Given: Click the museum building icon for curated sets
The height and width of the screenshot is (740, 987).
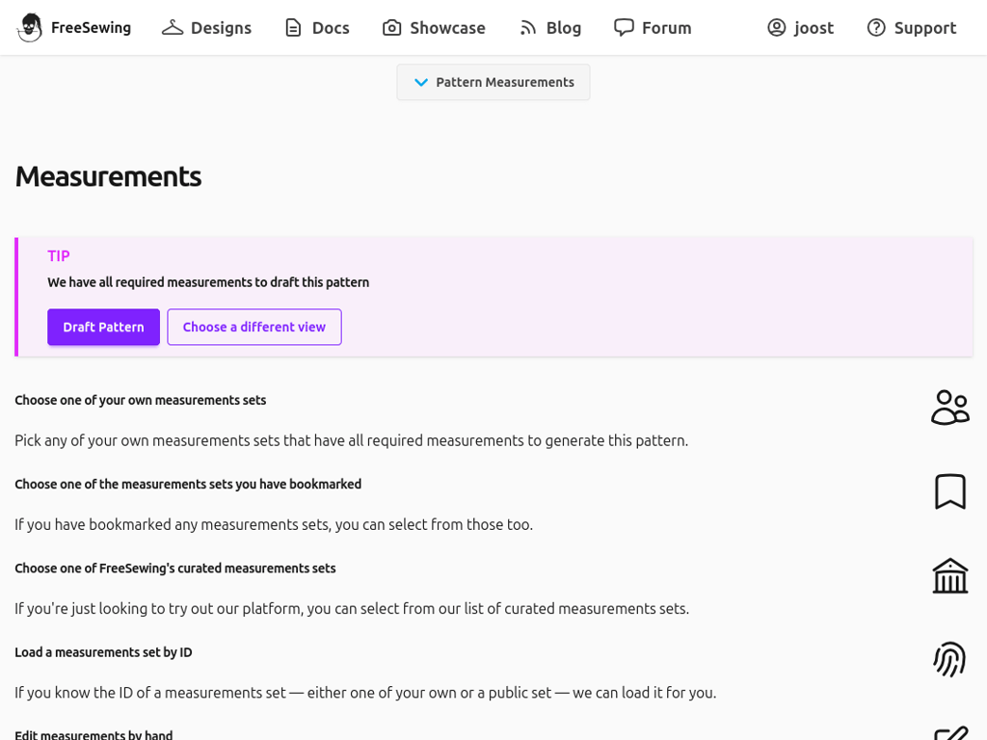Looking at the screenshot, I should [949, 576].
